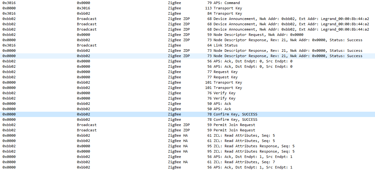The height and width of the screenshot is (171, 375).
Task: Click source 0x3016 in 84-length Transport Key row
Action: tap(9, 13)
